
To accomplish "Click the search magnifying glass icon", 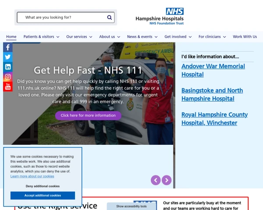I will click(110, 17).
